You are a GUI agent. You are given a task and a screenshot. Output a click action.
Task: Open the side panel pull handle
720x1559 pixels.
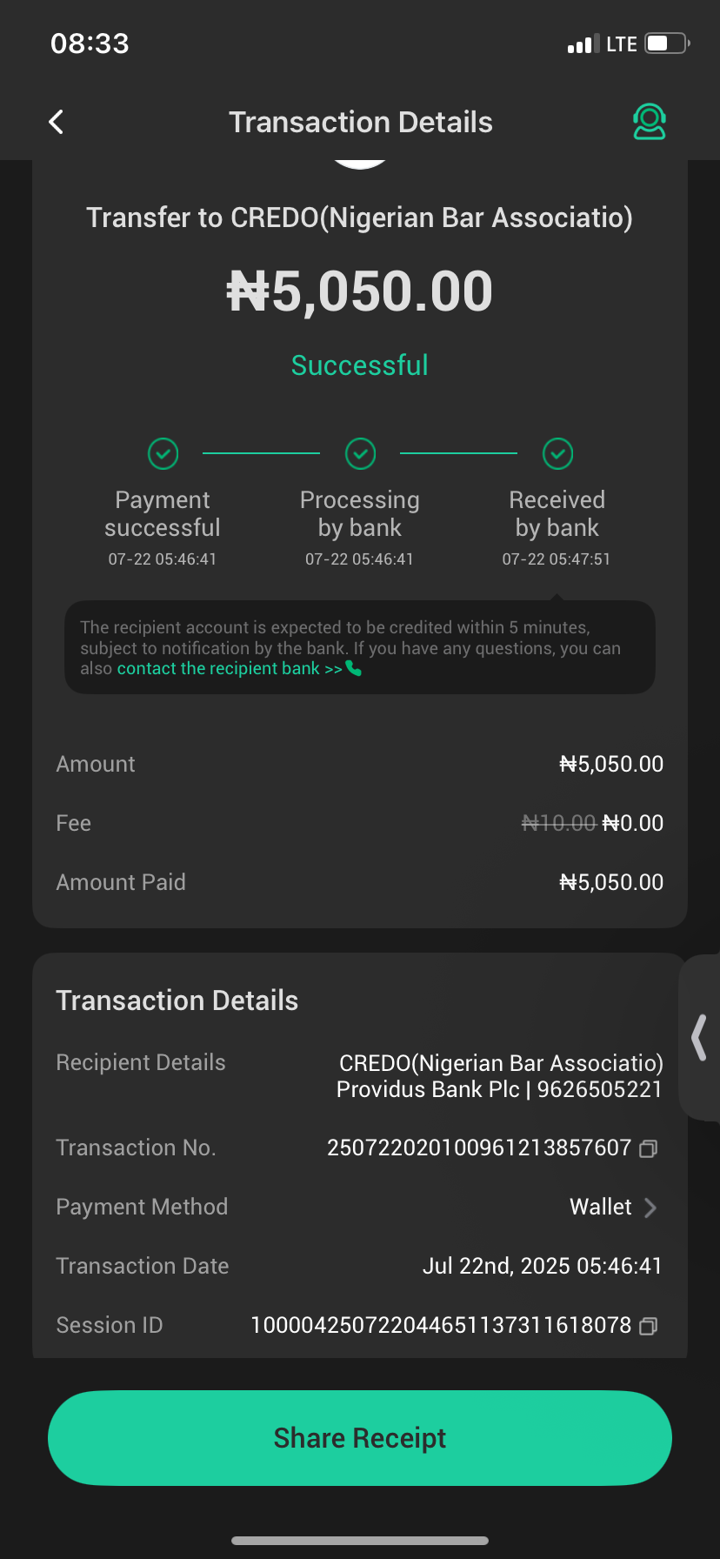(x=698, y=1038)
